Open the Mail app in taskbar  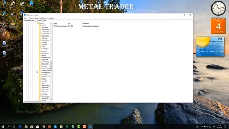click(38, 126)
